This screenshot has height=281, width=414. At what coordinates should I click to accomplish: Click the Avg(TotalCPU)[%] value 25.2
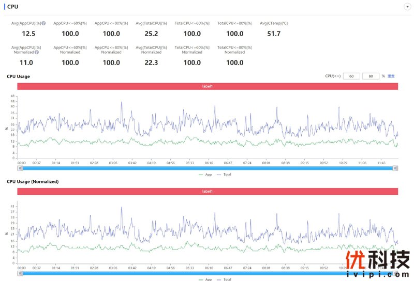coord(151,34)
